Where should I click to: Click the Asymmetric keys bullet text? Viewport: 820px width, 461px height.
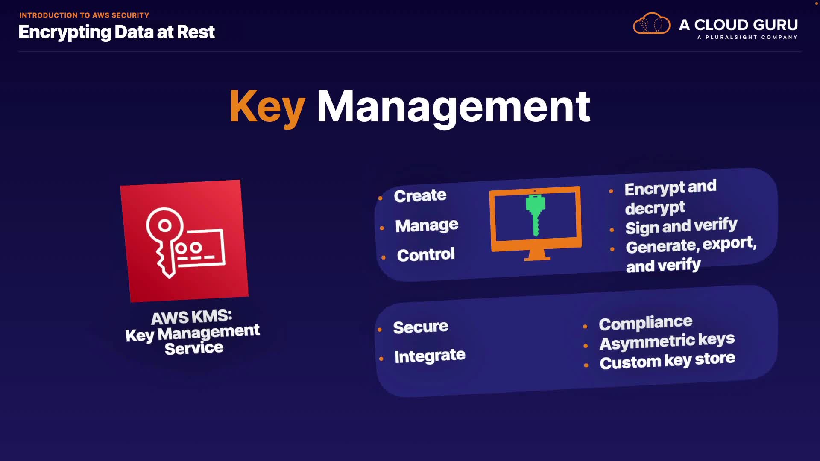pyautogui.click(x=667, y=341)
